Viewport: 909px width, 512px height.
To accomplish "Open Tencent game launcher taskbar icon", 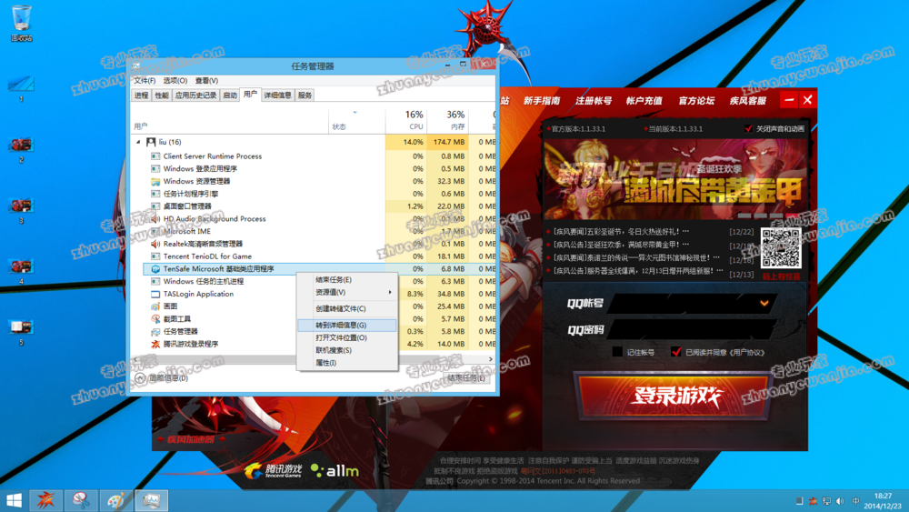I will click(x=45, y=500).
